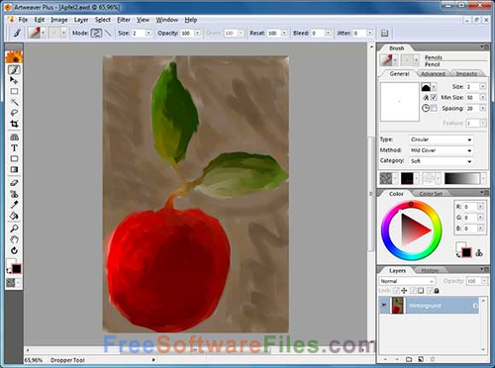The height and width of the screenshot is (368, 495).
Task: Select the Hand pan tool
Action: click(14, 239)
